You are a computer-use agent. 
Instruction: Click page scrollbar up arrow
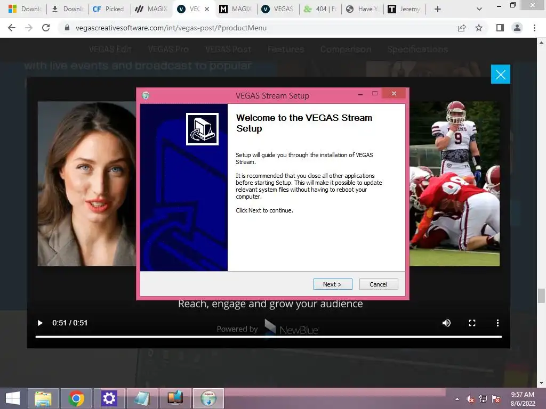(x=541, y=43)
